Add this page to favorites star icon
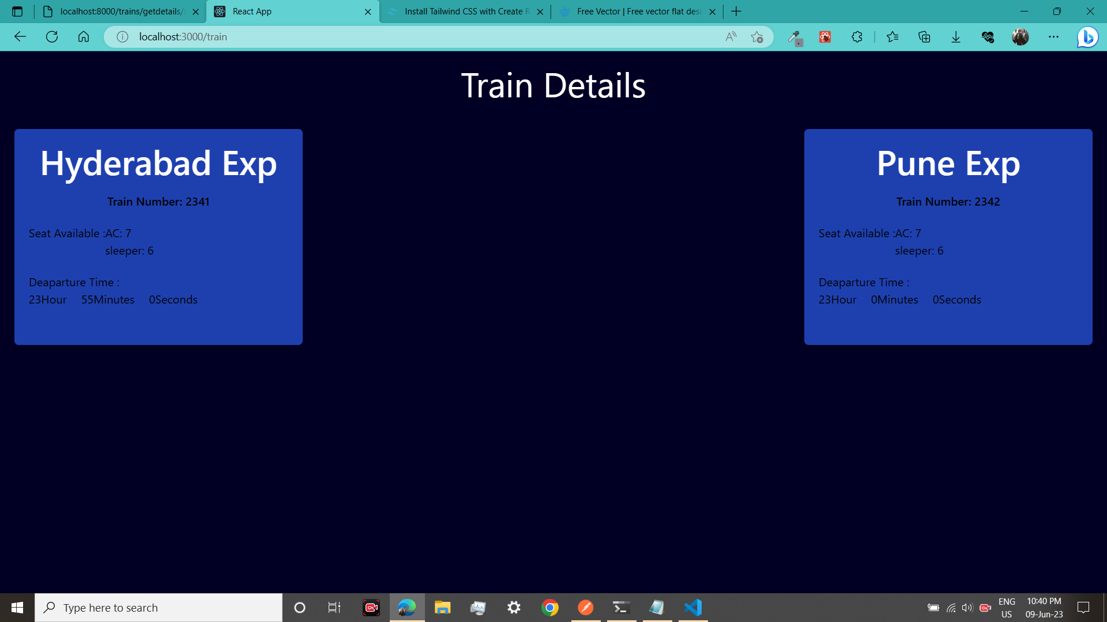 pyautogui.click(x=757, y=37)
